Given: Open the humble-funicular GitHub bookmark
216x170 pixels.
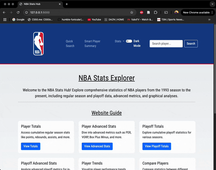Looking at the screenshot, I should (x=71, y=19).
